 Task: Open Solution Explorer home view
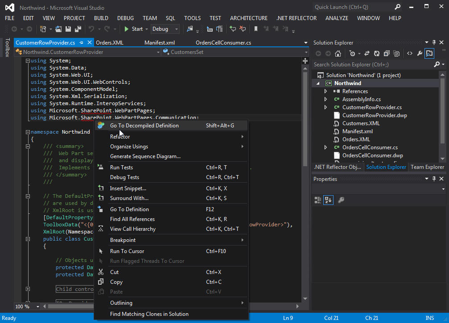[x=338, y=53]
